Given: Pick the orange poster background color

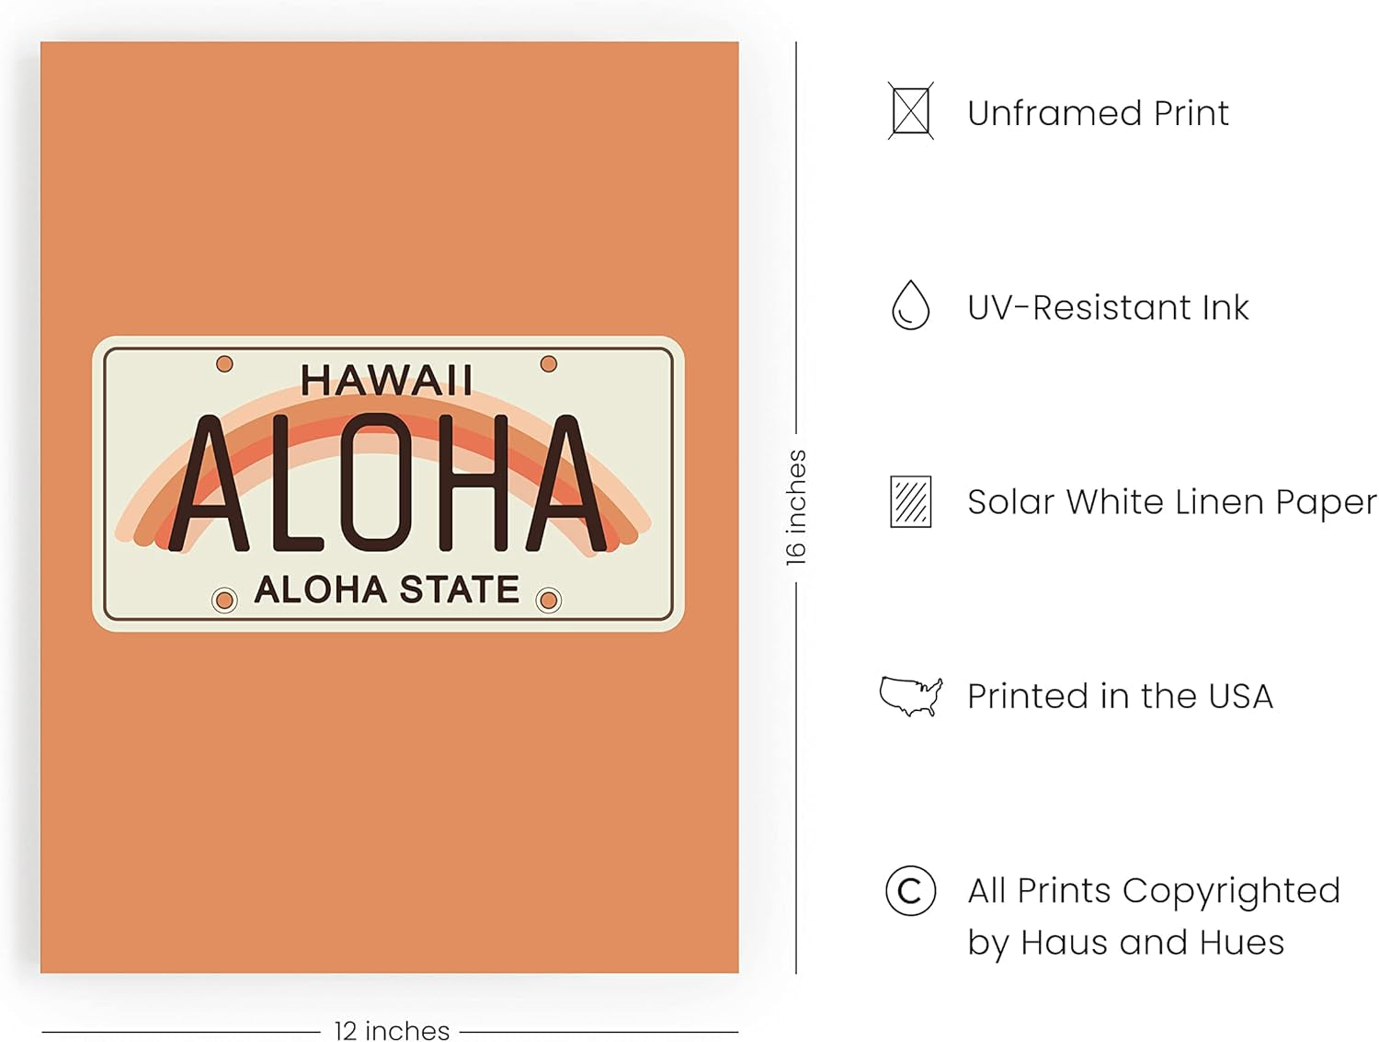Looking at the screenshot, I should coord(386,184).
